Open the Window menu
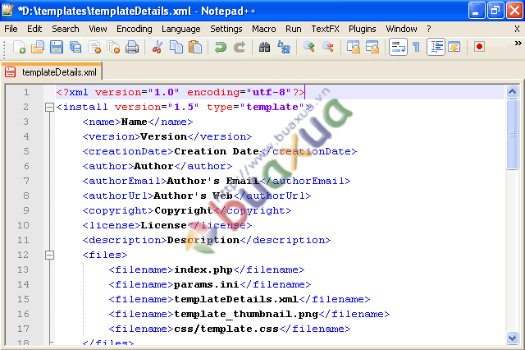525x350 pixels. pyautogui.click(x=401, y=29)
